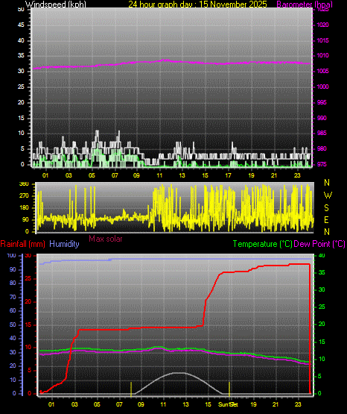
Task: Click the yellow sunset marker line
Action: (229, 389)
